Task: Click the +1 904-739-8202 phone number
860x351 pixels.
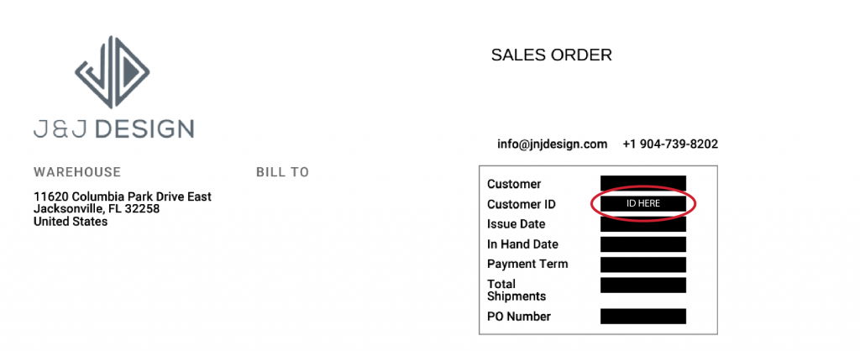Action: (x=670, y=144)
